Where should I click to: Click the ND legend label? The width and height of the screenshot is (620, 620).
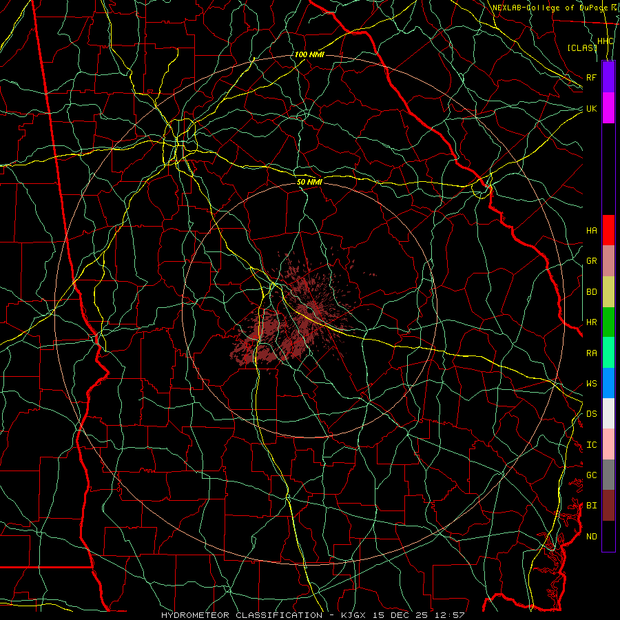[x=591, y=537]
